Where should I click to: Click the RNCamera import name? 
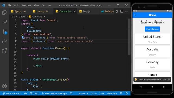(40, 38)
